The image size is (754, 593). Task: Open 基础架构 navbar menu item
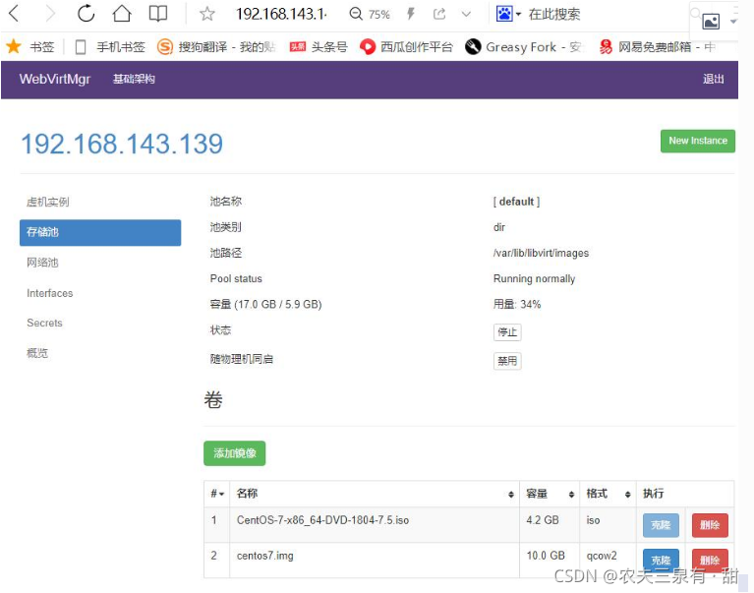[134, 79]
